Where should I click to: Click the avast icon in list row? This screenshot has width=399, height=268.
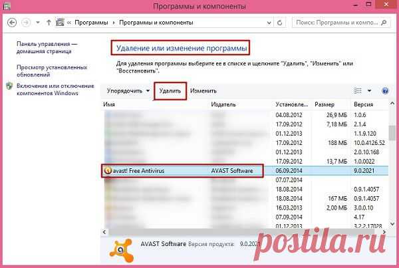pyautogui.click(x=108, y=170)
